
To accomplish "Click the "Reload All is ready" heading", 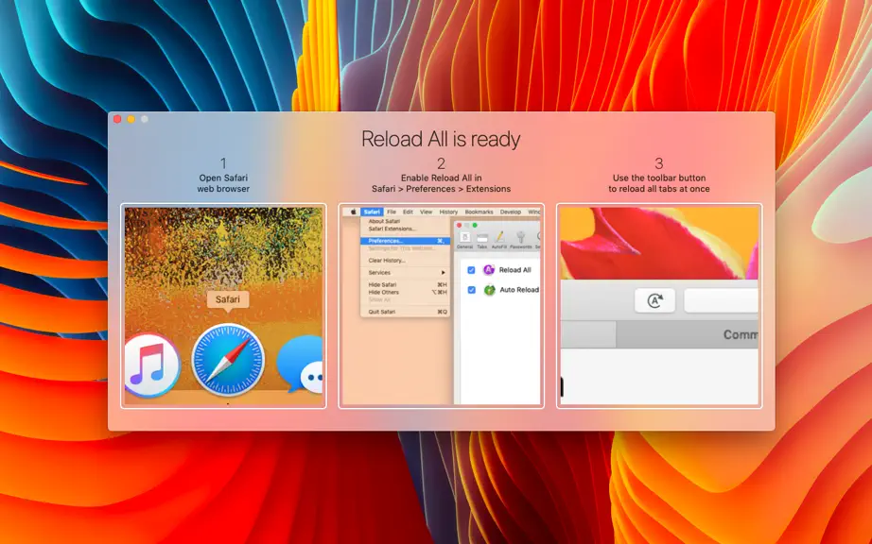I will (x=441, y=139).
